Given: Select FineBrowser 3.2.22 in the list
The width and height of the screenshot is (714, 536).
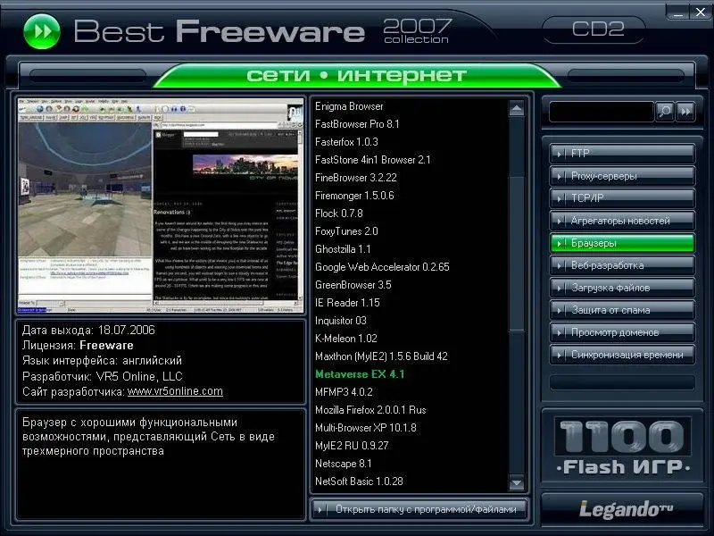Looking at the screenshot, I should 355,177.
